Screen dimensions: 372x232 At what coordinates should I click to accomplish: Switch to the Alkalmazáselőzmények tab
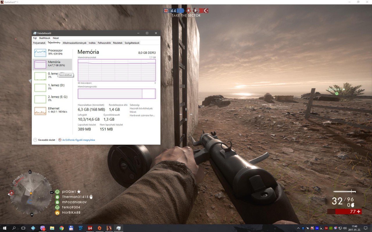pyautogui.click(x=75, y=43)
